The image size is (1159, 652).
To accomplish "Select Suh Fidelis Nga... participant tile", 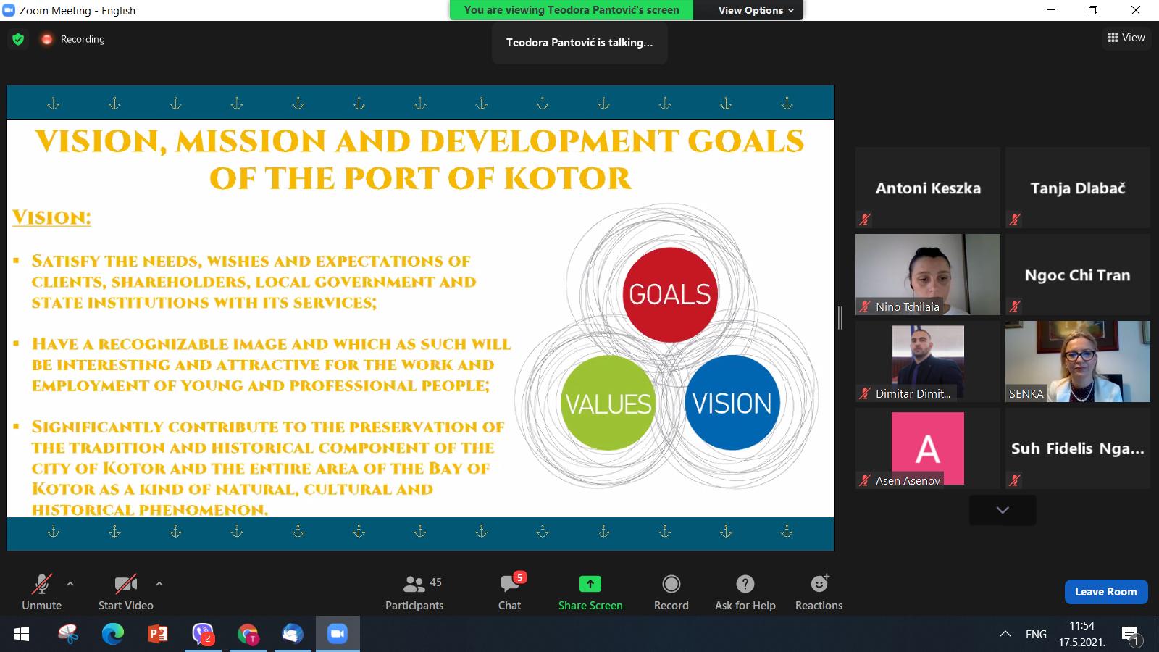I will point(1078,448).
